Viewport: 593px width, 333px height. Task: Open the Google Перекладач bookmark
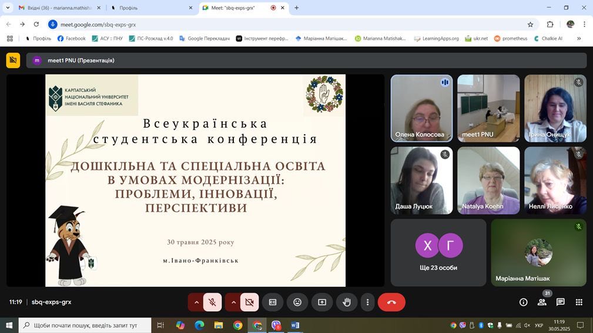[205, 39]
